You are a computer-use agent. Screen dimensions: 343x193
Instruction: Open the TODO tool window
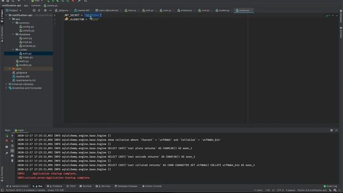(x=71, y=186)
